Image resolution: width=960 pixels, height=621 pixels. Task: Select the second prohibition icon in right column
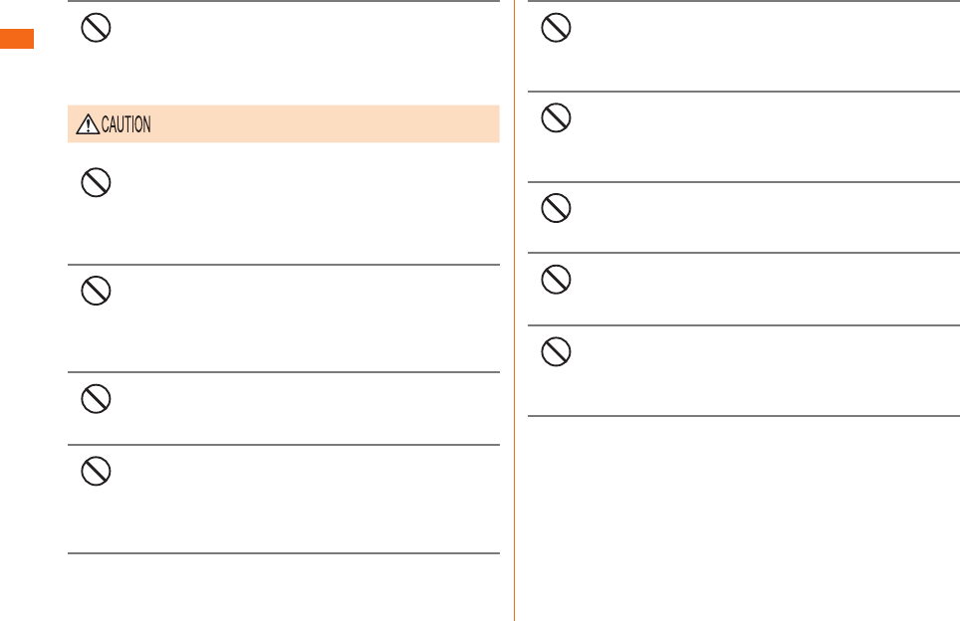point(556,119)
